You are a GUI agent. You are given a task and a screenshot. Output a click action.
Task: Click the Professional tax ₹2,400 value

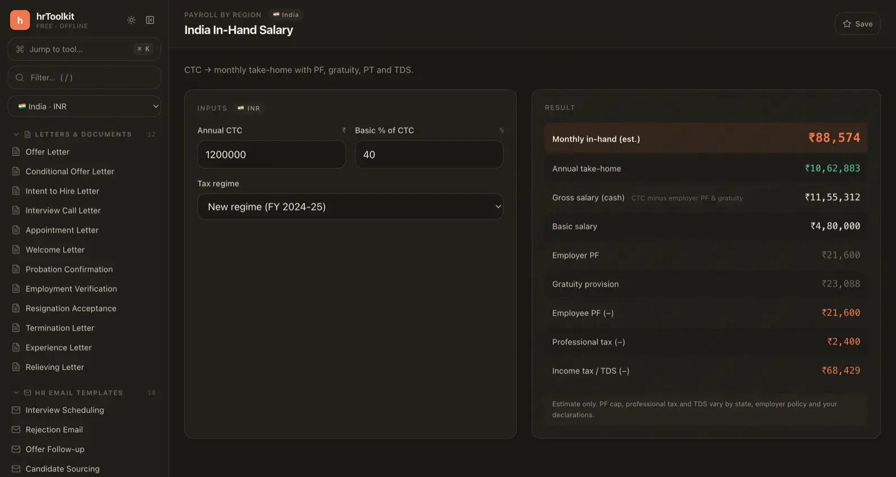pos(843,342)
